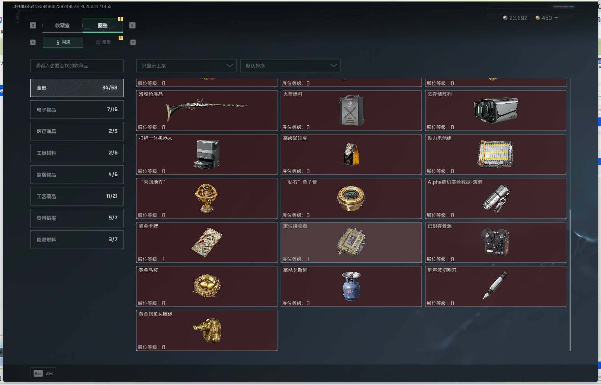Click the 高能瓦斯罐 gas tank icon
This screenshot has width=601, height=385.
pyautogui.click(x=351, y=286)
